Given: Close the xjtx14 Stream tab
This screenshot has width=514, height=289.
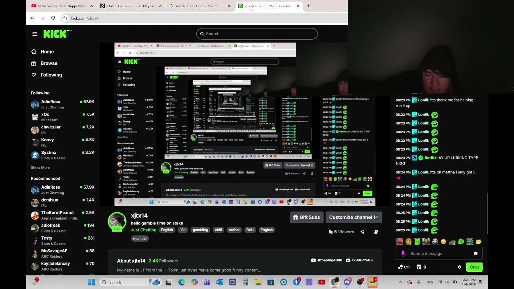Looking at the screenshot, I should point(298,6).
